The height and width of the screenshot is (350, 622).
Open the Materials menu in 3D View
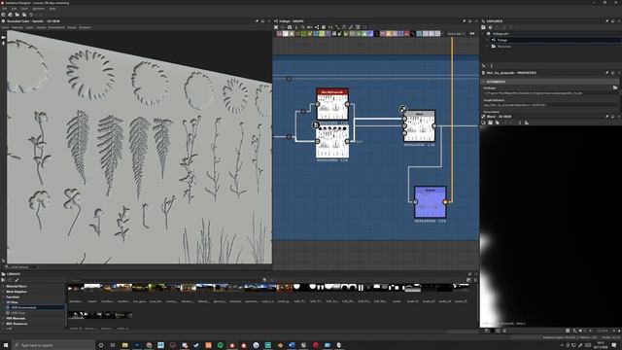tap(17, 28)
